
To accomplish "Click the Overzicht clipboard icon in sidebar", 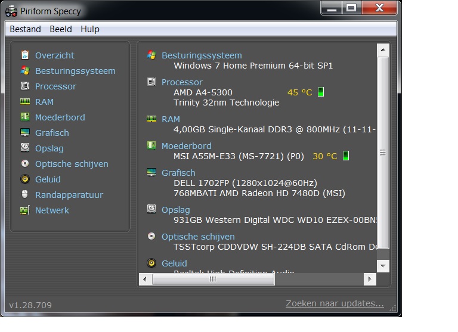I will tap(25, 55).
